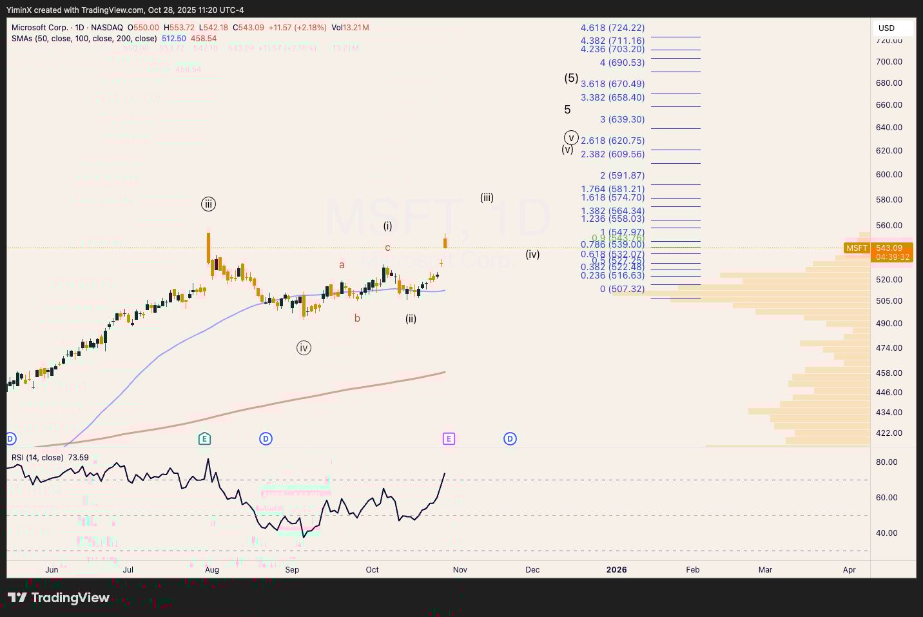Click the 3.382 (658.40) Fibonacci level
Image resolution: width=923 pixels, height=617 pixels.
(612, 97)
